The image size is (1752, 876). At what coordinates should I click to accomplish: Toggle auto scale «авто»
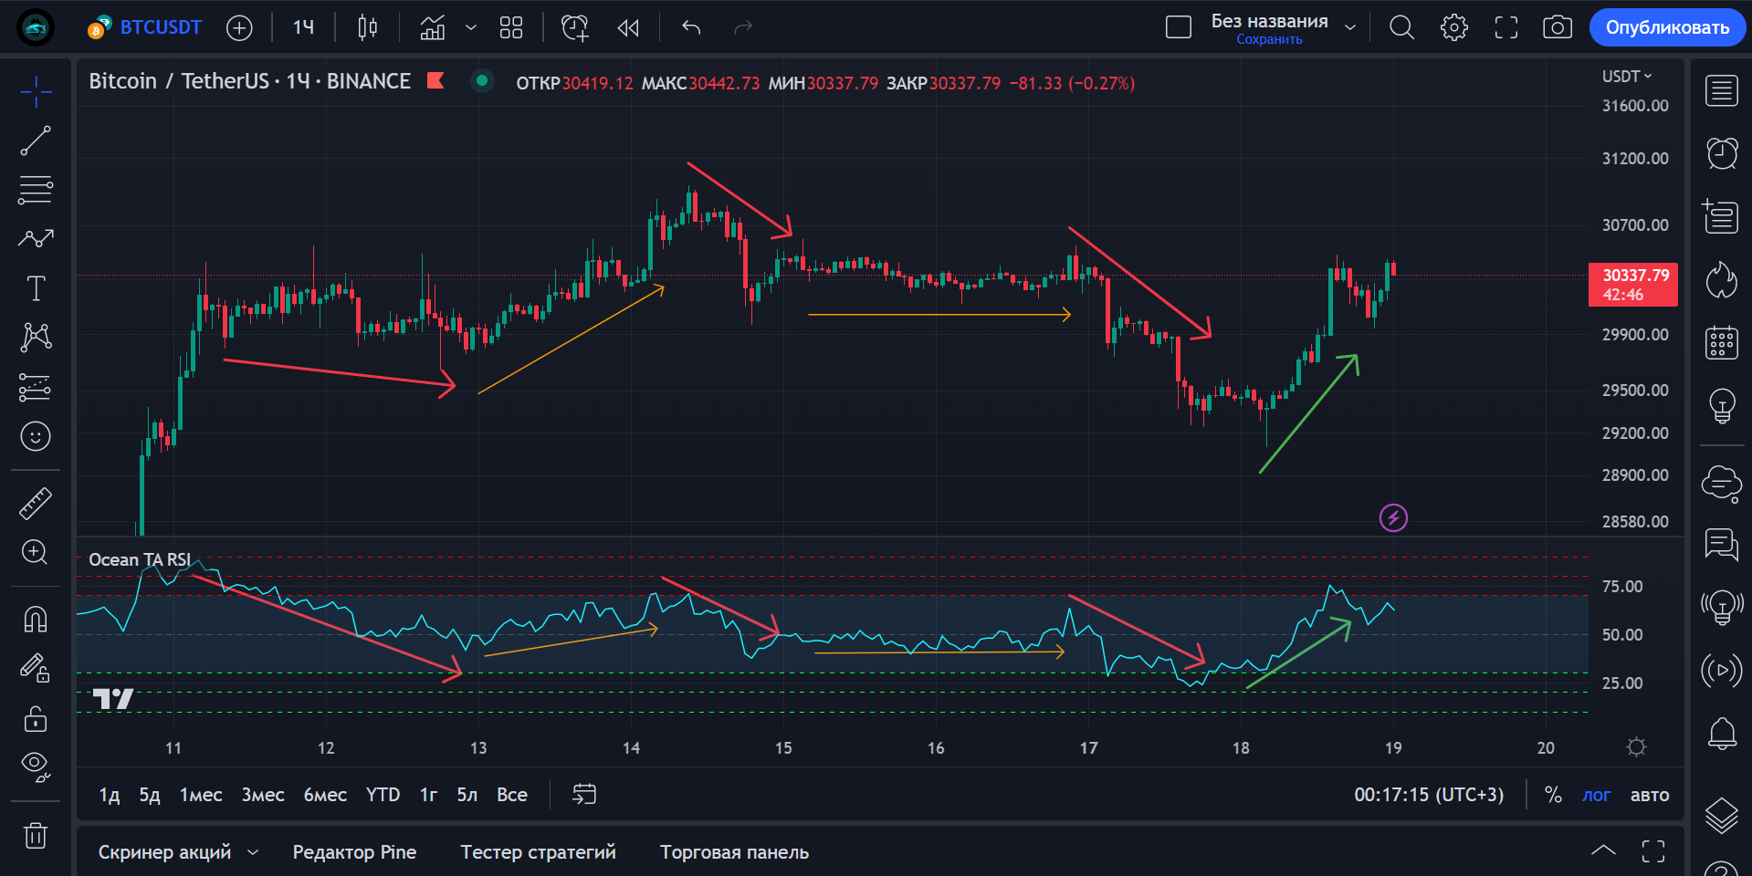point(1649,795)
